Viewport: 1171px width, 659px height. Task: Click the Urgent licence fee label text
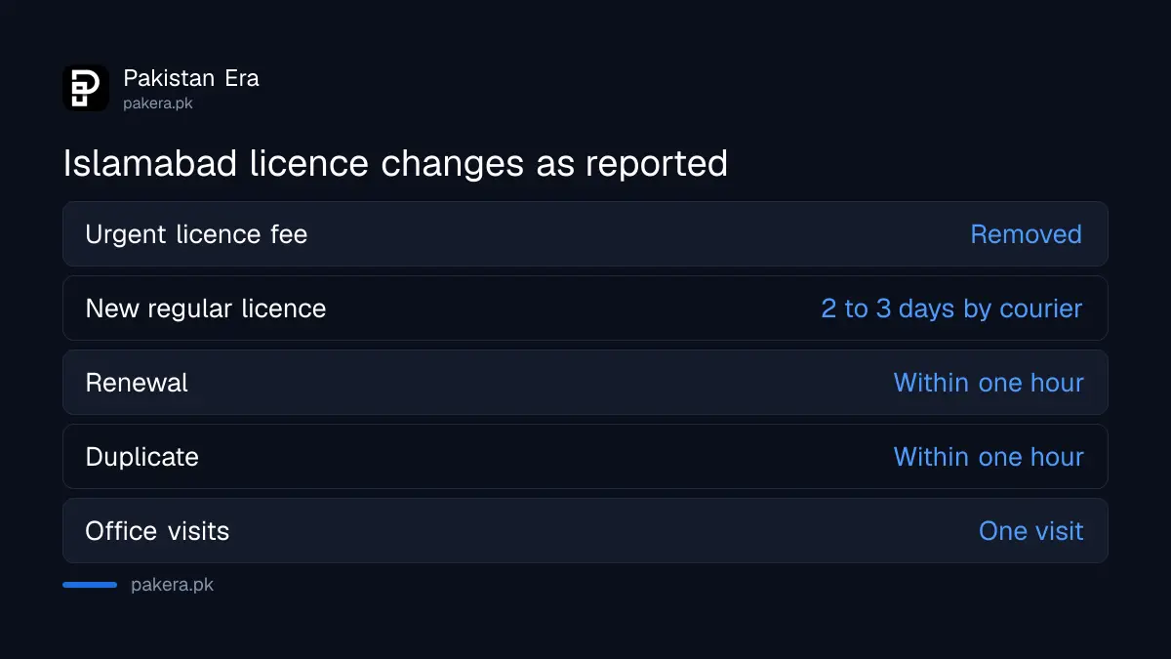point(196,234)
